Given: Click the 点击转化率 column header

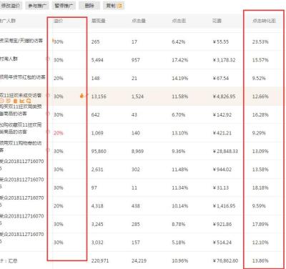Looking at the screenshot, I should coord(264,21).
